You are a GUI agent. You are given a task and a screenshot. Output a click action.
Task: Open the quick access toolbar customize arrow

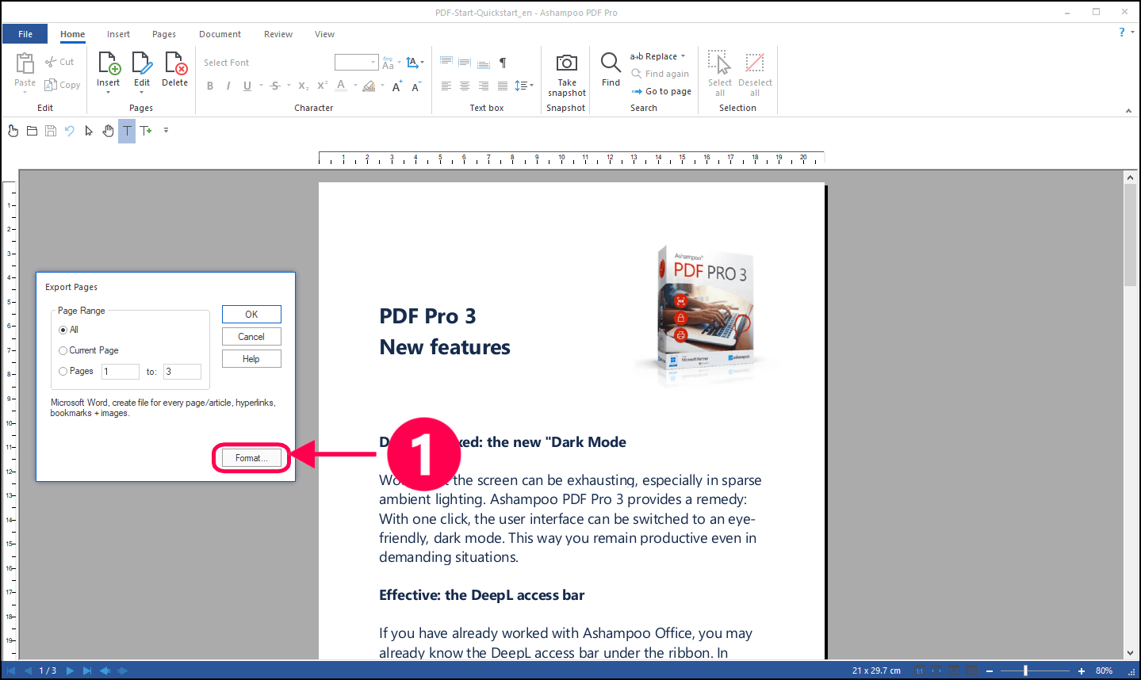point(166,130)
